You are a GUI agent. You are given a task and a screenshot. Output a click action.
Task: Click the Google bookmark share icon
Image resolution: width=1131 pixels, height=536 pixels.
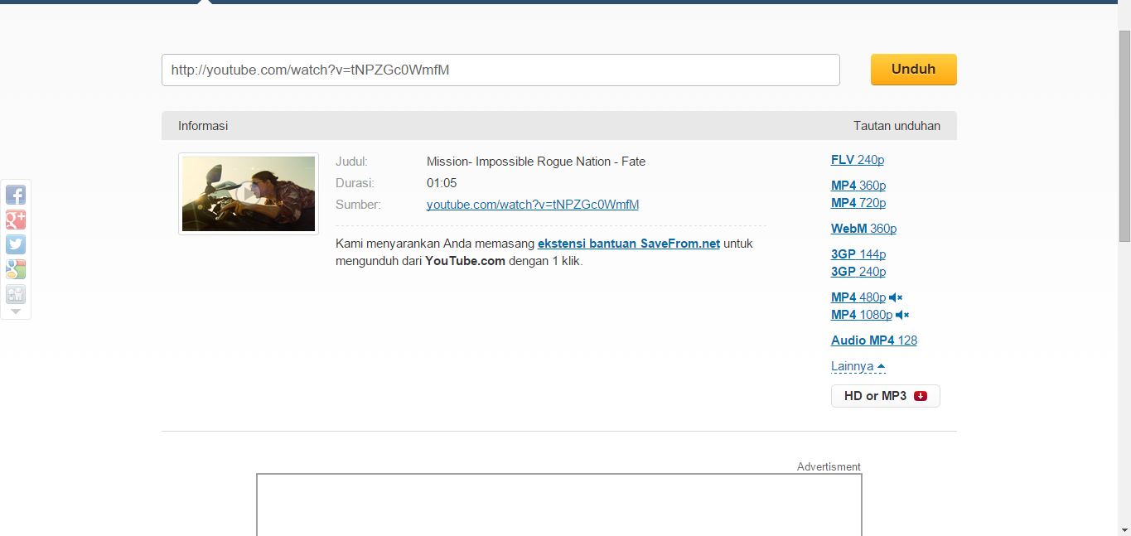(16, 269)
